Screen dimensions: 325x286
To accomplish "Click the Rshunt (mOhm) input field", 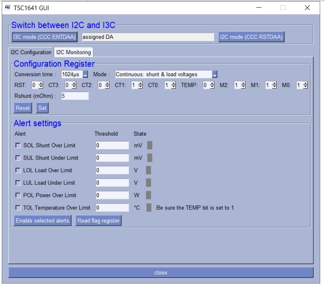I will pyautogui.click(x=74, y=96).
